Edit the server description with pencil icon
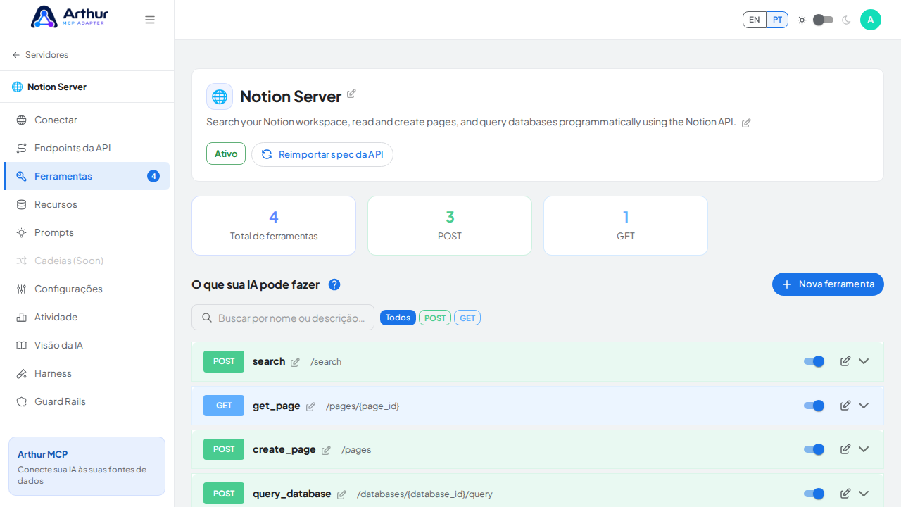 coord(746,123)
